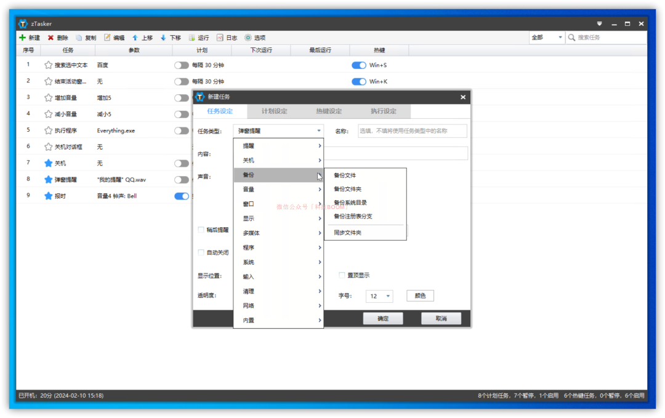This screenshot has height=418, width=665.
Task: Click the 确定 button
Action: (382, 318)
